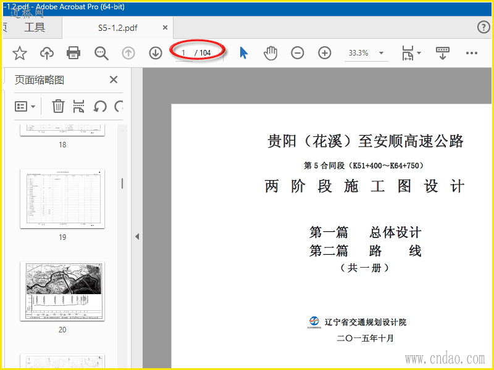Zoom in with the plus button

(x=325, y=53)
